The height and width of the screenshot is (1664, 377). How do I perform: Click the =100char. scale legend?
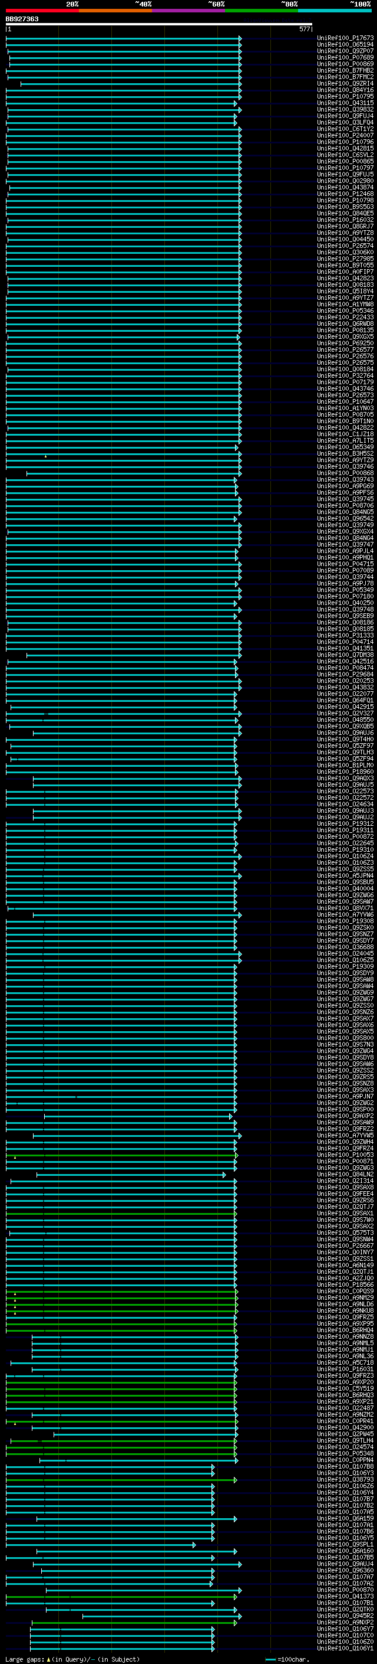[x=289, y=1659]
